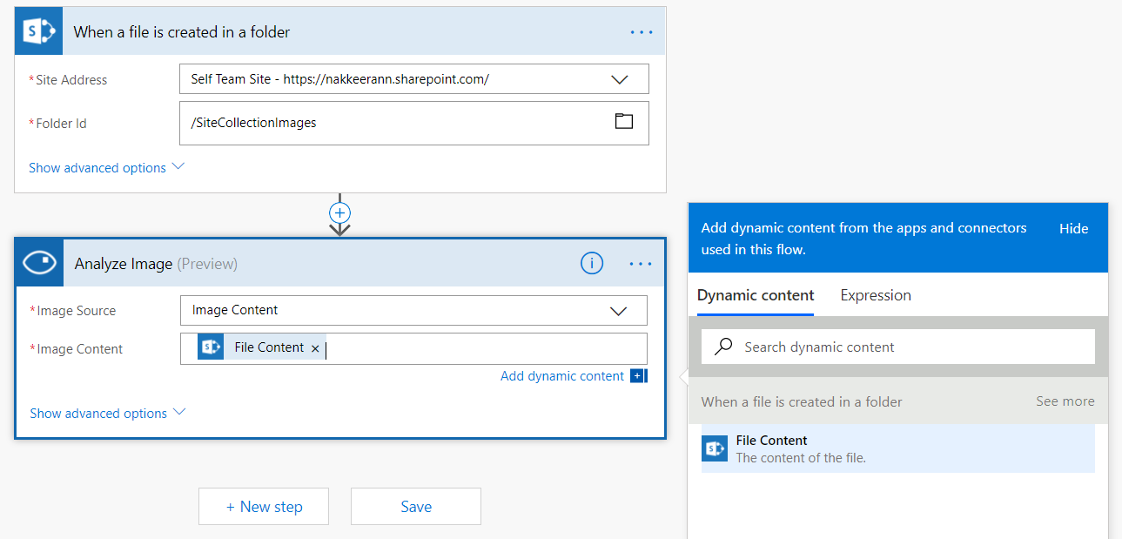
Task: Open the Image Source dropdown
Action: coord(413,310)
